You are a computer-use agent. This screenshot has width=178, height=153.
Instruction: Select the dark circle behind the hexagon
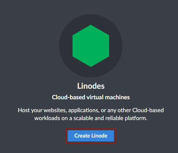pyautogui.click(x=91, y=46)
